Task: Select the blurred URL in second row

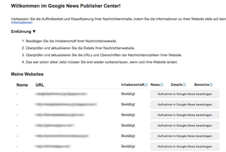Action: click(x=66, y=104)
